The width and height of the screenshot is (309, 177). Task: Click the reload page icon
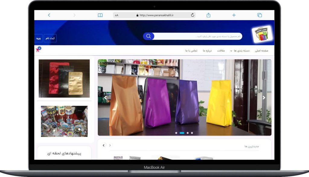click(x=193, y=15)
